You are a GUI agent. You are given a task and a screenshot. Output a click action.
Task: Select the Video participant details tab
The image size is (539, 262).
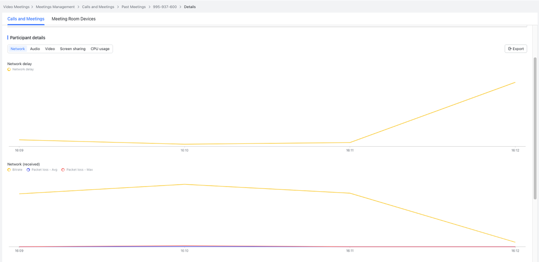[x=50, y=49]
